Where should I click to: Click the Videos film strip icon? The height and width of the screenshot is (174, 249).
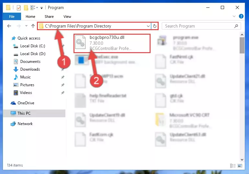tap(16, 93)
